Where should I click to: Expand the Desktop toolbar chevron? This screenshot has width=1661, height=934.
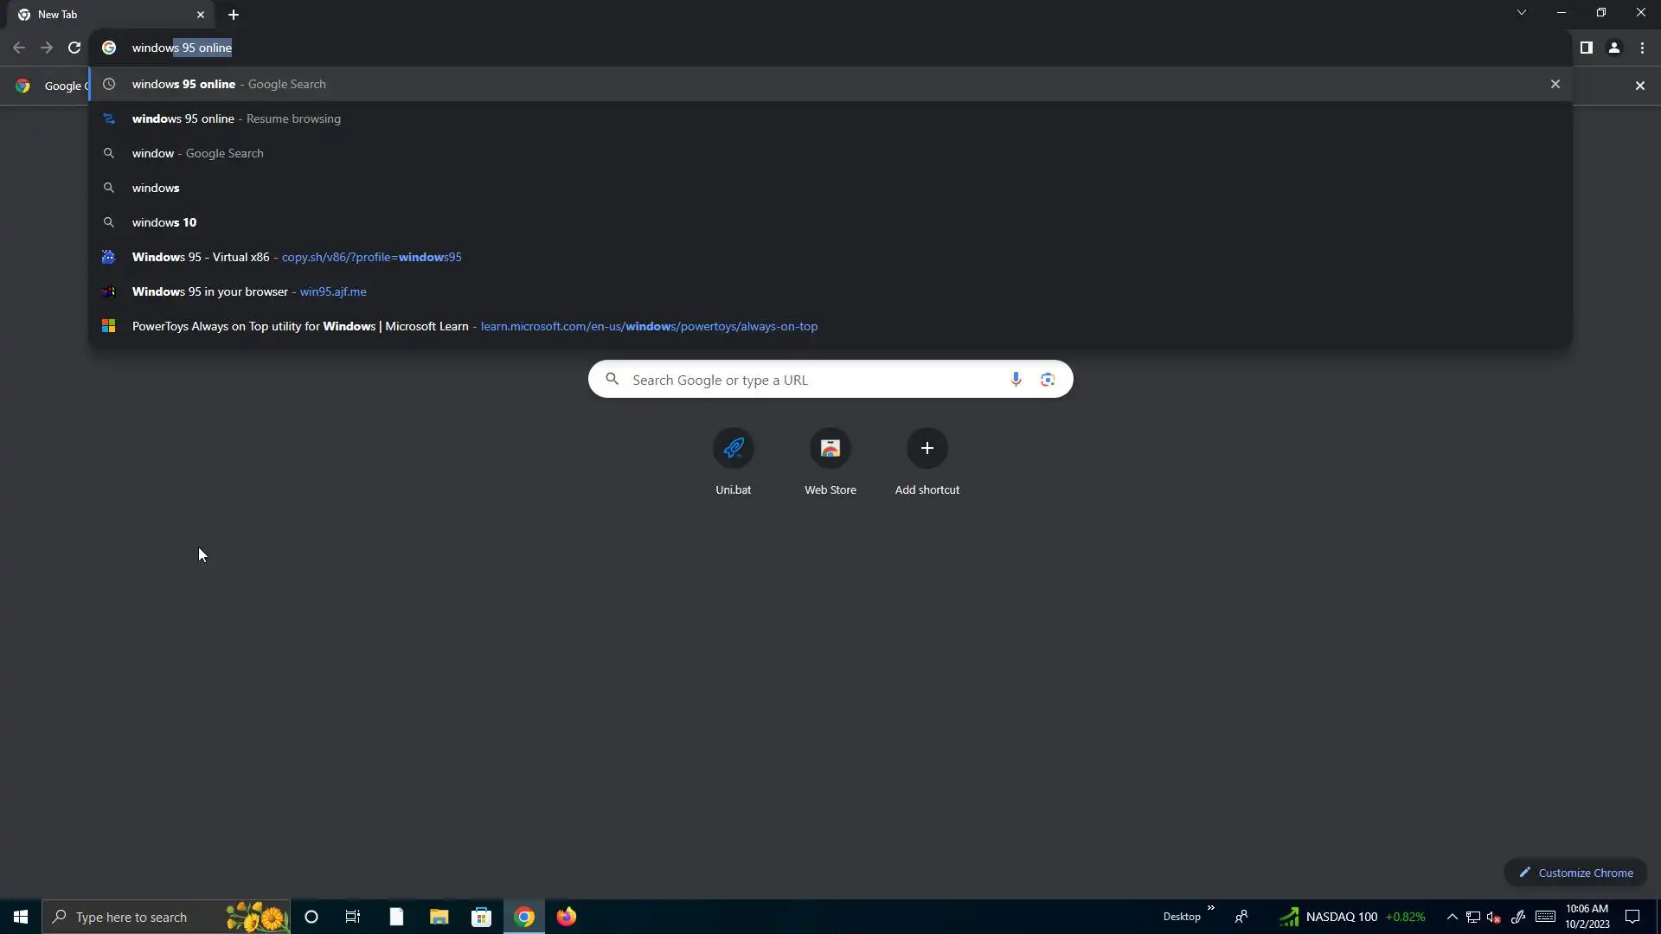[x=1210, y=908]
